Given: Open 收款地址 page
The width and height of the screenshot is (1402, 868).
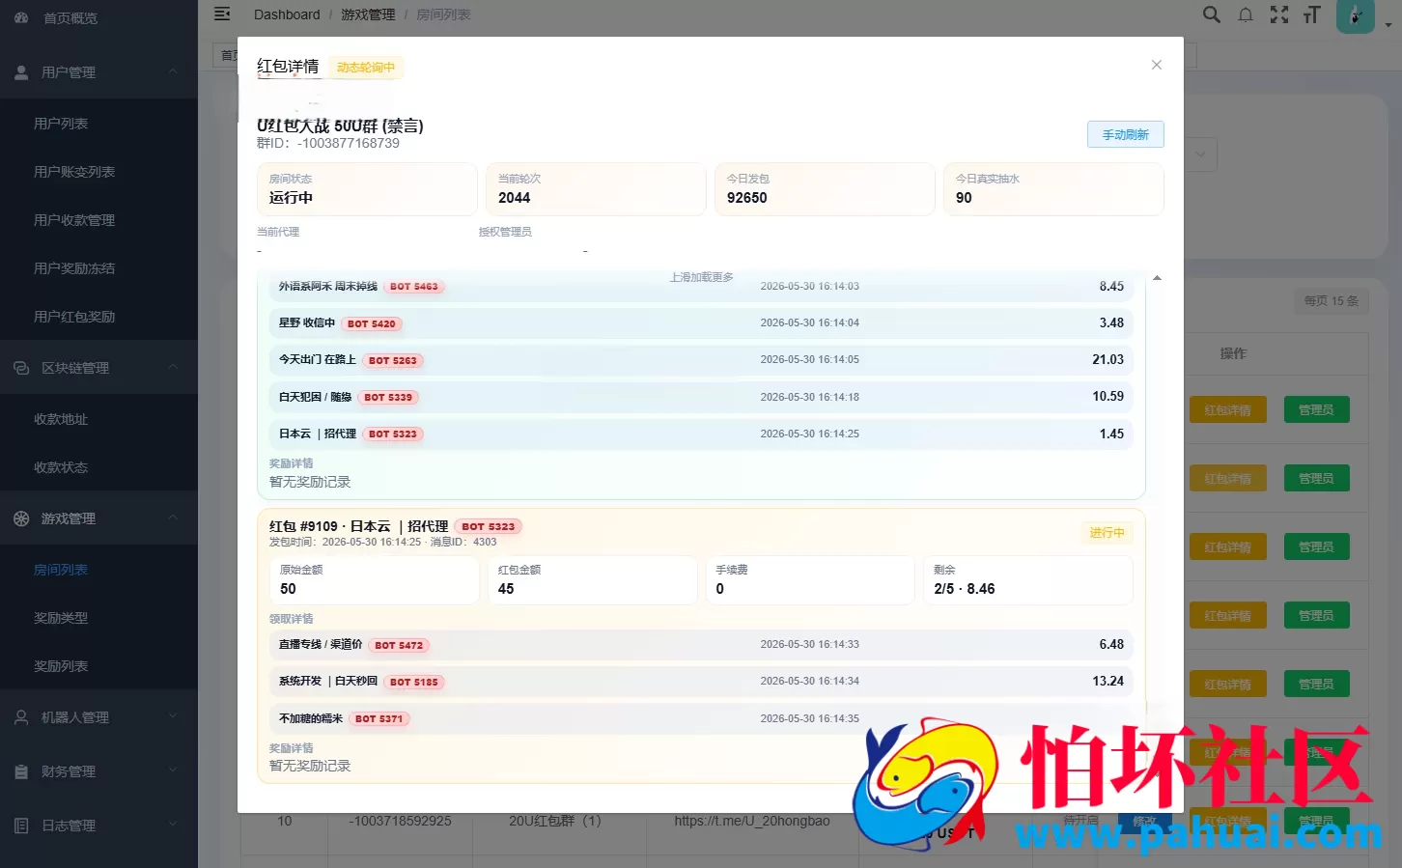Looking at the screenshot, I should (98, 419).
